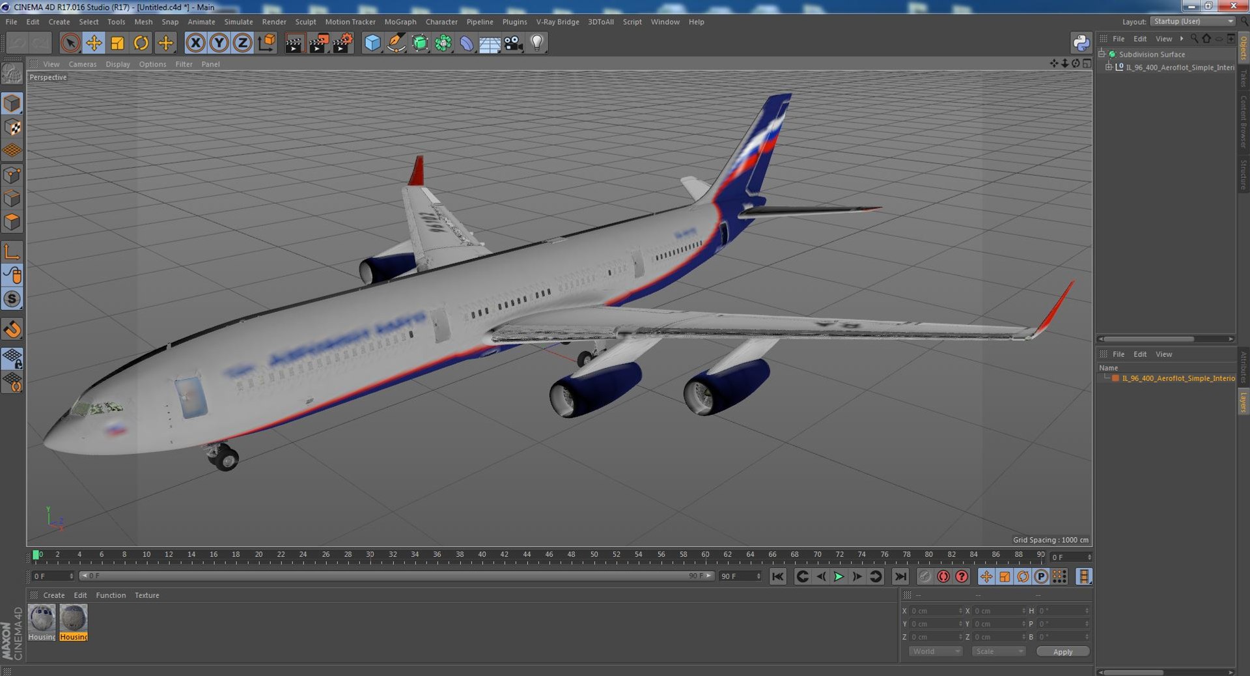Add a Light object
This screenshot has width=1250, height=676.
pyautogui.click(x=536, y=43)
